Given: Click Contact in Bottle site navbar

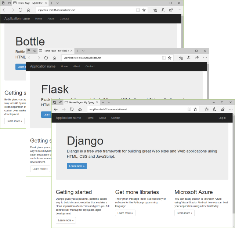Looking at the screenshot, I should click(x=64, y=19).
